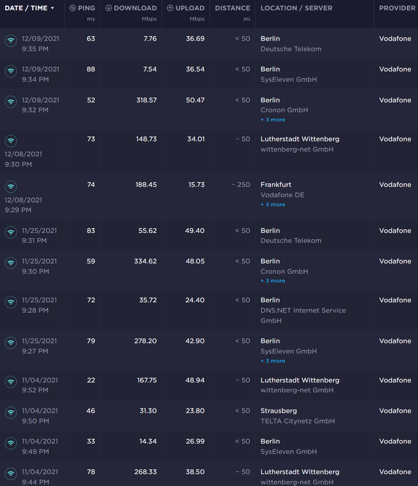Click wifi icon for 12/08/2021 9:30 PM
Screen dimensions: 418x486
11,141
